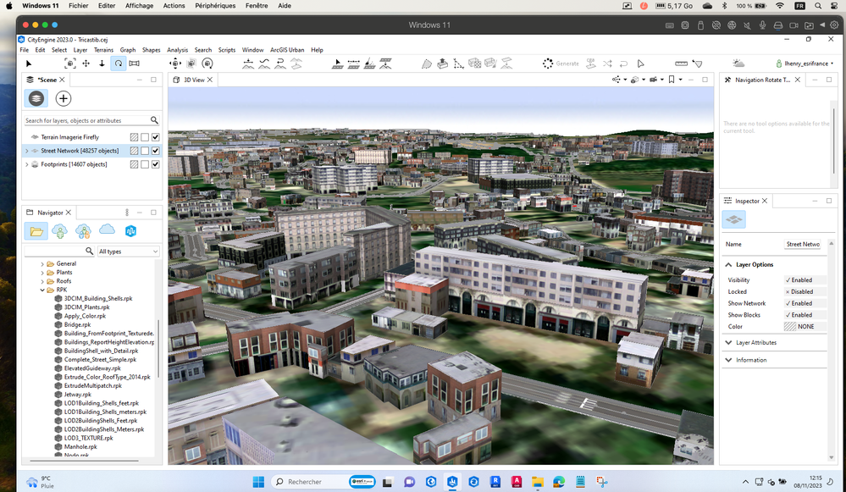Click the scene light weather icon
The height and width of the screenshot is (492, 846).
[x=738, y=64]
